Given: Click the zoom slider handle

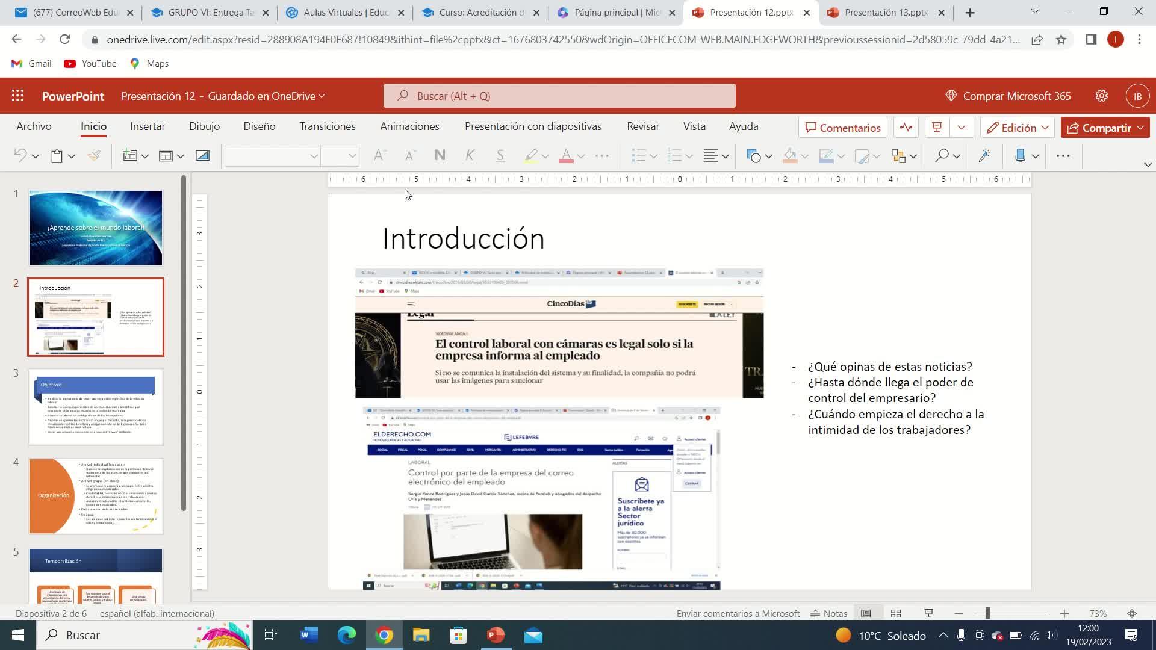Looking at the screenshot, I should (x=987, y=613).
